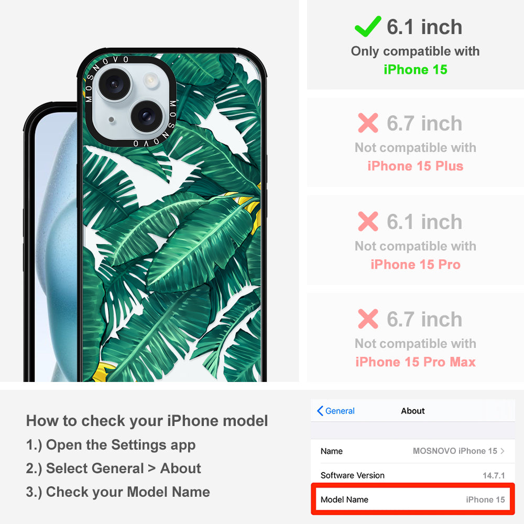Click the red X beside iPhone 15 Plus
This screenshot has width=524, height=524.
[368, 123]
